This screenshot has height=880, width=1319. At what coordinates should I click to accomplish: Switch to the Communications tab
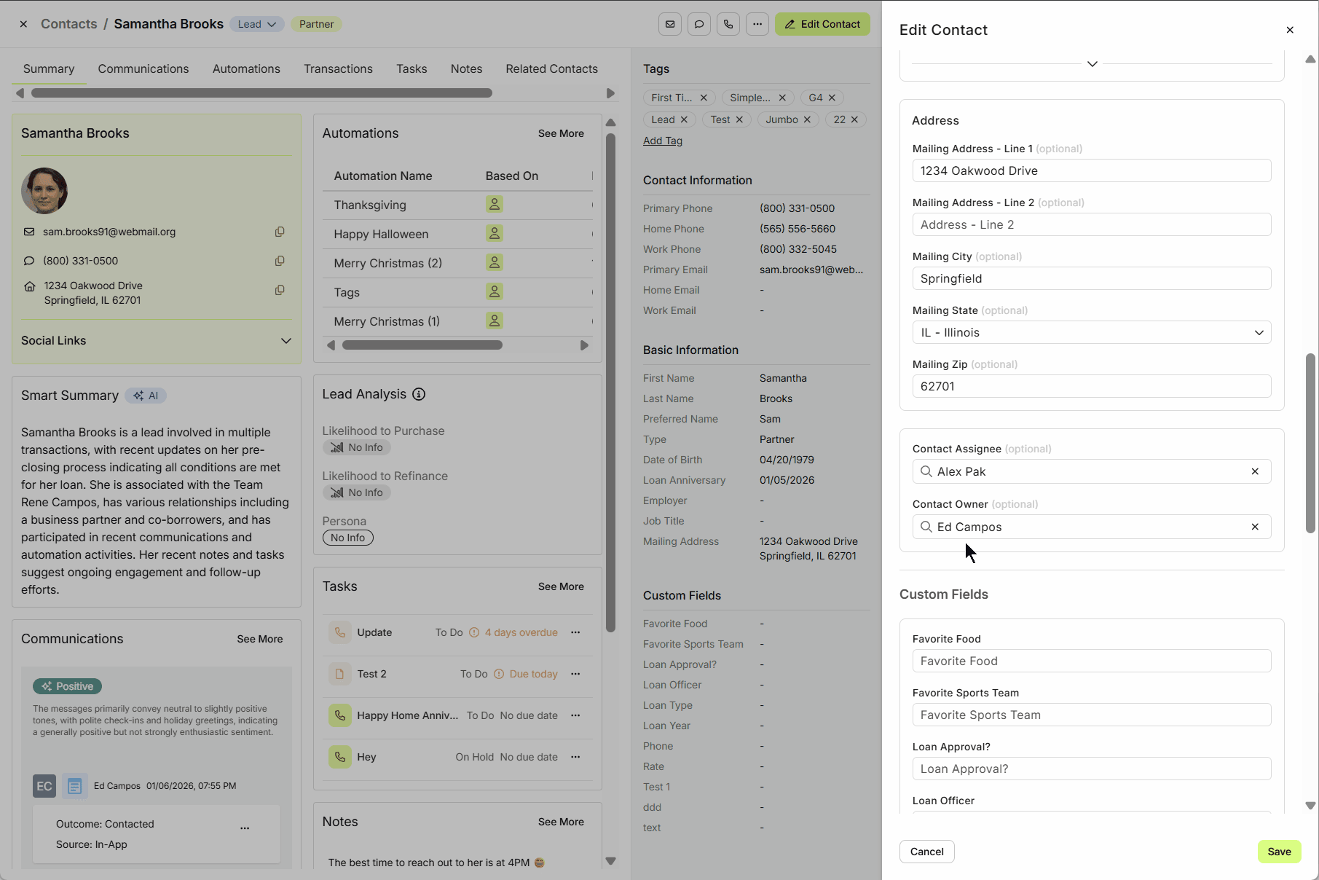143,68
